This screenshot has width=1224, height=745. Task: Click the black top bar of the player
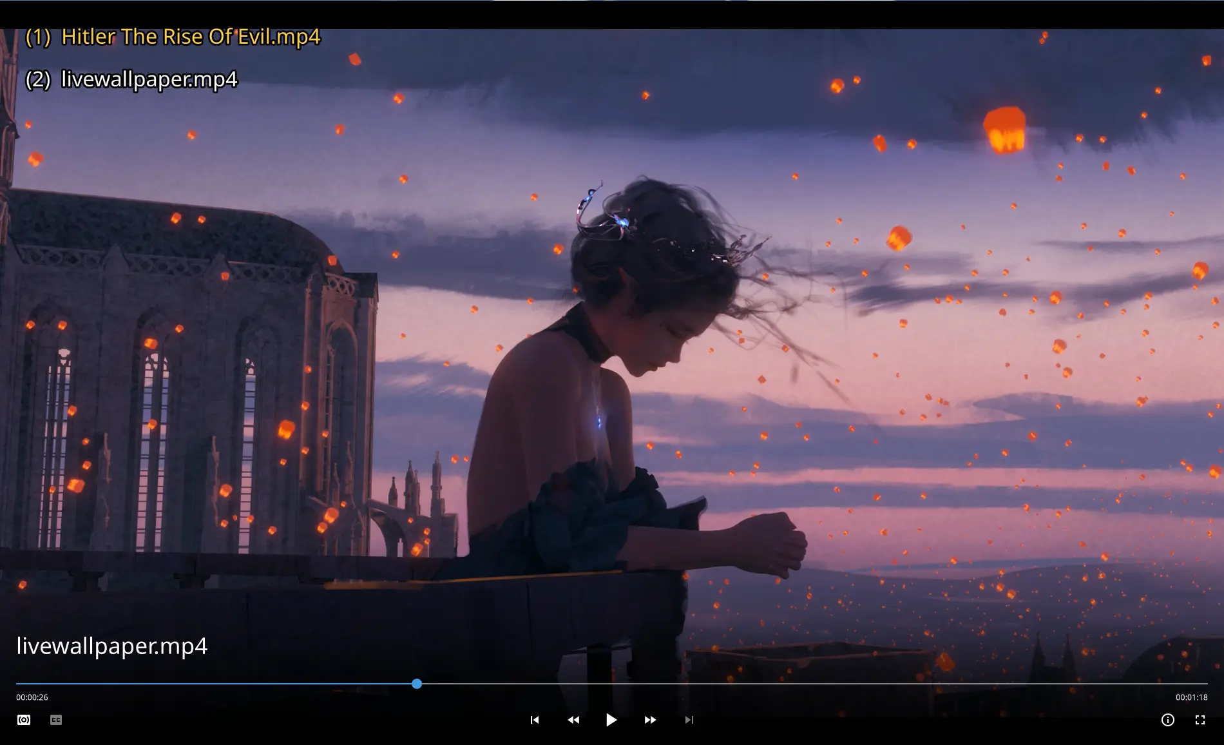pos(612,14)
